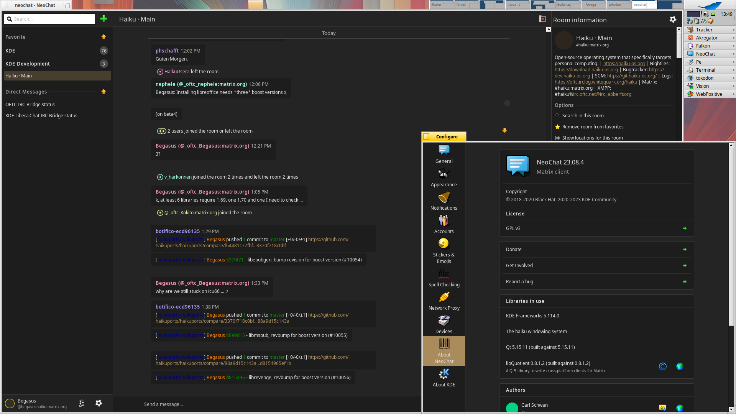The width and height of the screenshot is (736, 414).
Task: Expand the tokodon submenu arrow in Deskbar
Action: tap(733, 78)
